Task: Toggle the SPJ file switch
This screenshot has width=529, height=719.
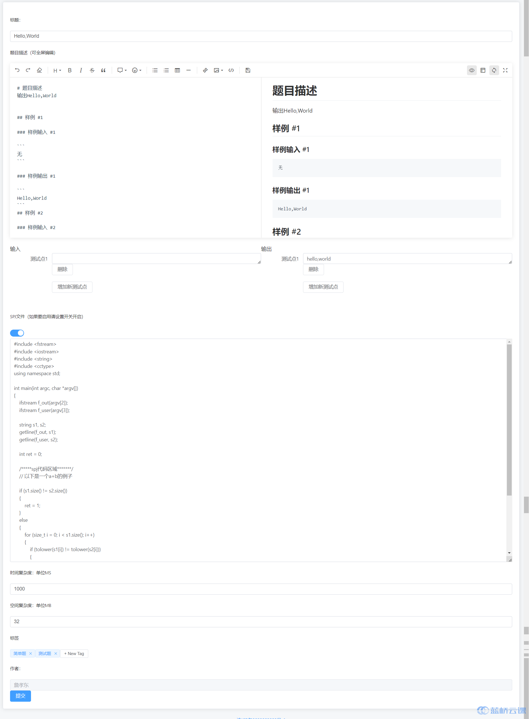Action: pyautogui.click(x=17, y=333)
